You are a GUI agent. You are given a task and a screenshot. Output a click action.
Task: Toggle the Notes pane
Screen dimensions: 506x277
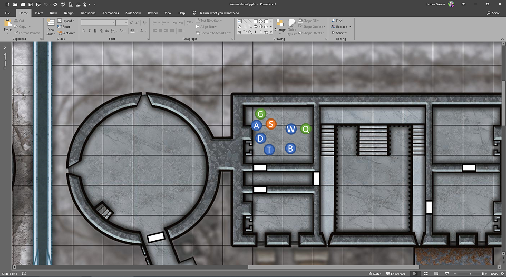375,274
